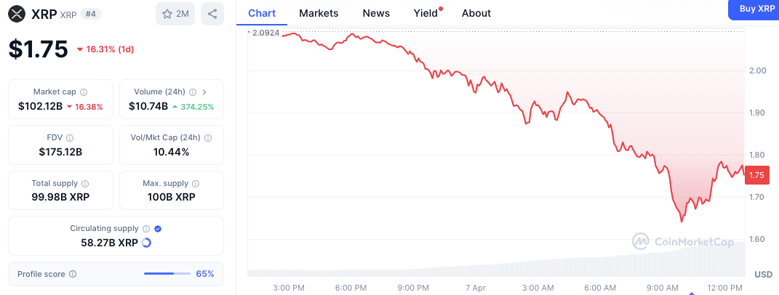Open the share options icon

[212, 14]
